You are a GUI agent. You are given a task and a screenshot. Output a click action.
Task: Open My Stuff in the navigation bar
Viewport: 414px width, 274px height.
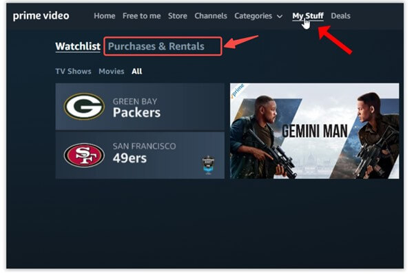coord(308,16)
